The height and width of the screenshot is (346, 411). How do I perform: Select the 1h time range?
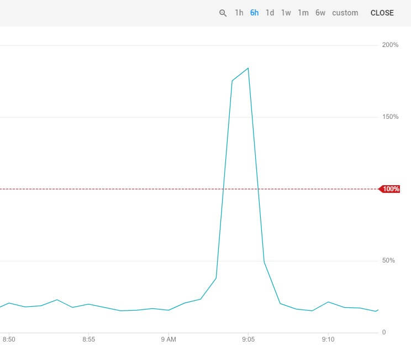239,13
